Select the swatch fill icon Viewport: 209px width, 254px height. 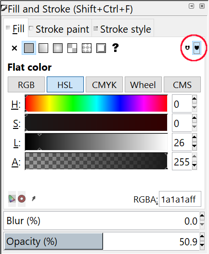pos(87,48)
